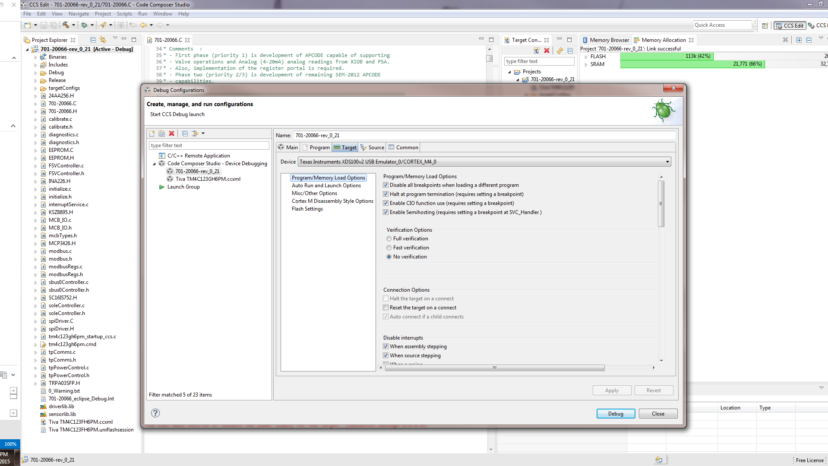Click collapse all icon in Target Configurations panel
This screenshot has width=828, height=466.
[x=570, y=50]
